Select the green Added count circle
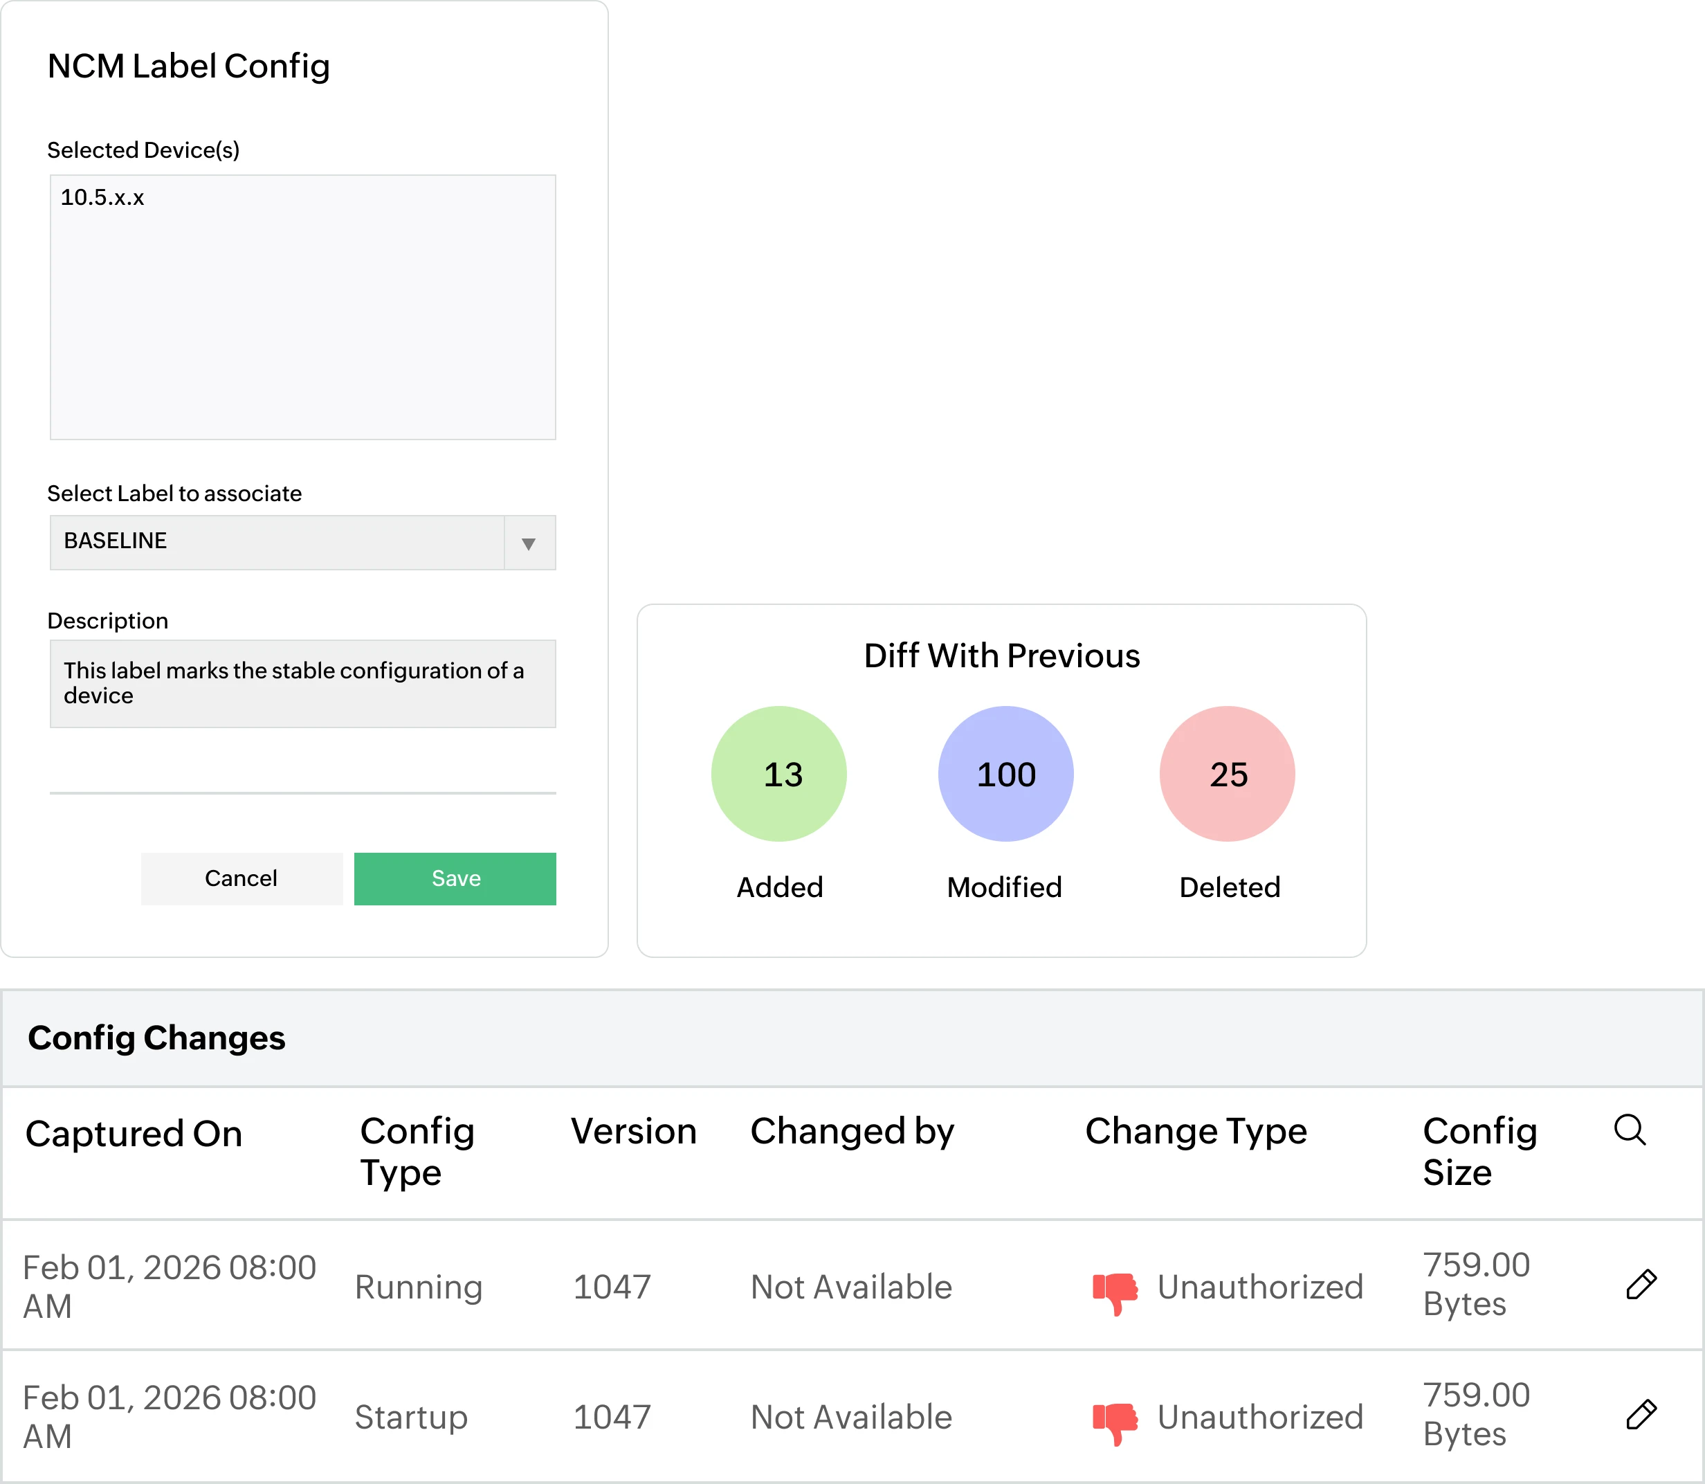The height and width of the screenshot is (1484, 1705). pyautogui.click(x=779, y=773)
